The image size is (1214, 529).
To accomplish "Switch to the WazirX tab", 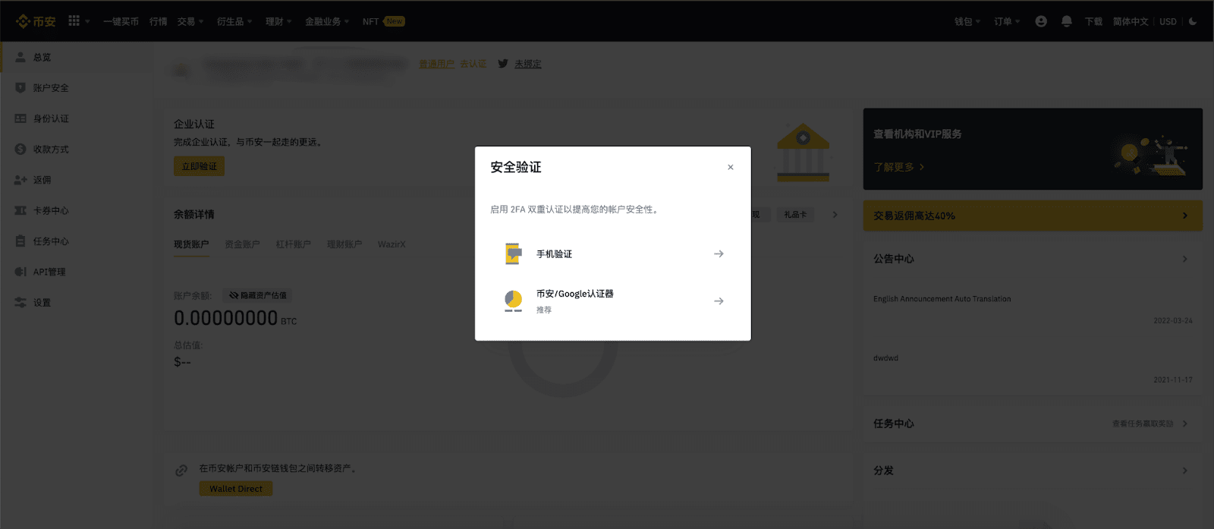I will [392, 244].
